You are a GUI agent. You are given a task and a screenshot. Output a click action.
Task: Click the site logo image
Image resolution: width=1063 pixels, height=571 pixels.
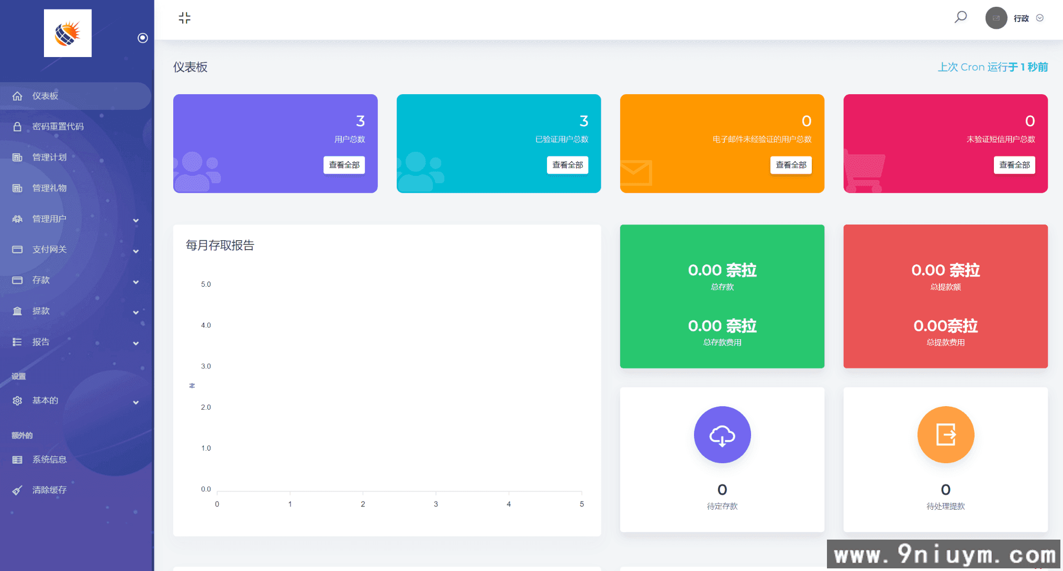coord(68,33)
